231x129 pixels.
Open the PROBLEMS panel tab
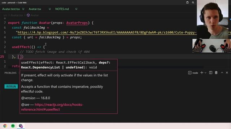pos(10,73)
